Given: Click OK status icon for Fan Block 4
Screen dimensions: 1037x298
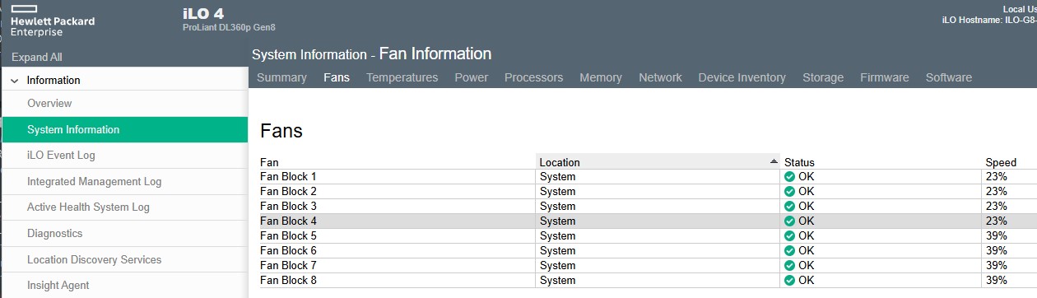Looking at the screenshot, I should [789, 221].
